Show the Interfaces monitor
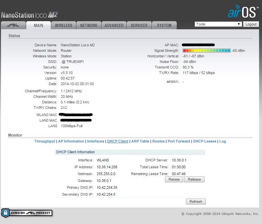 click(96, 141)
